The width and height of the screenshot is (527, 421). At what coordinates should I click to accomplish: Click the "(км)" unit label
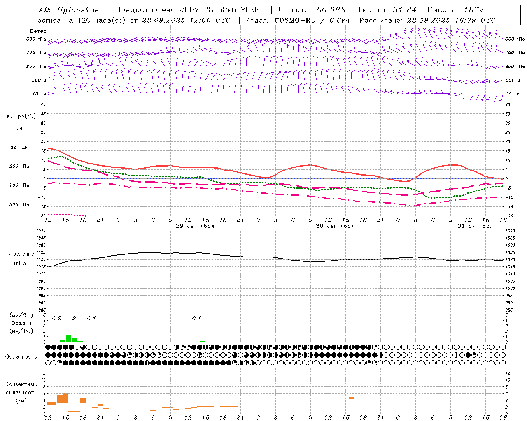click(x=21, y=400)
